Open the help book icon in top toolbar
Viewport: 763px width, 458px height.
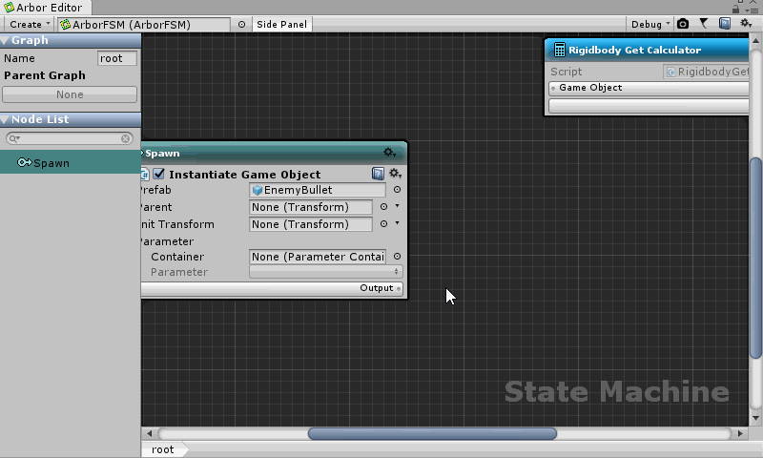[x=725, y=24]
